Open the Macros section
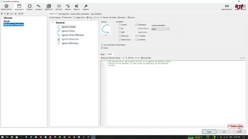This screenshot has width=248, height=139. pos(68,7)
